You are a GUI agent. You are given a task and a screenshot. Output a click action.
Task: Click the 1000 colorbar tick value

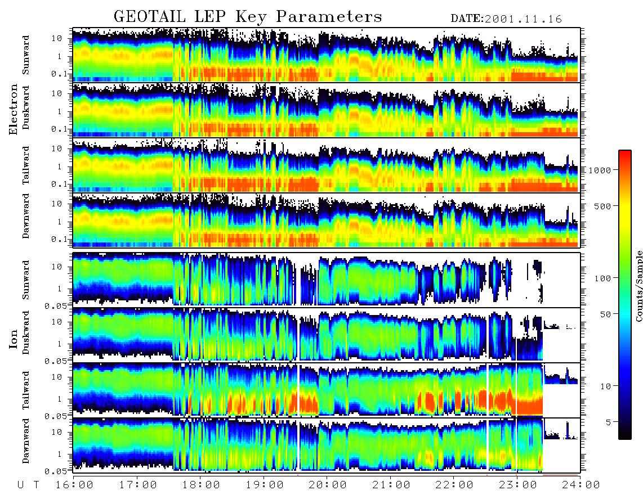point(600,170)
